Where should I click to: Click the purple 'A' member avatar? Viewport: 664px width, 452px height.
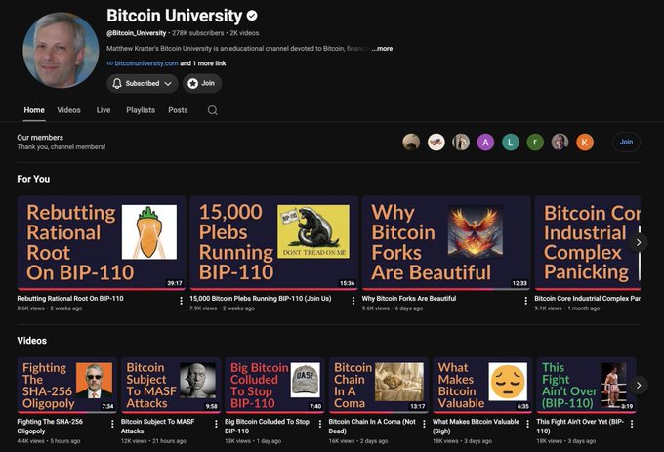coord(485,143)
